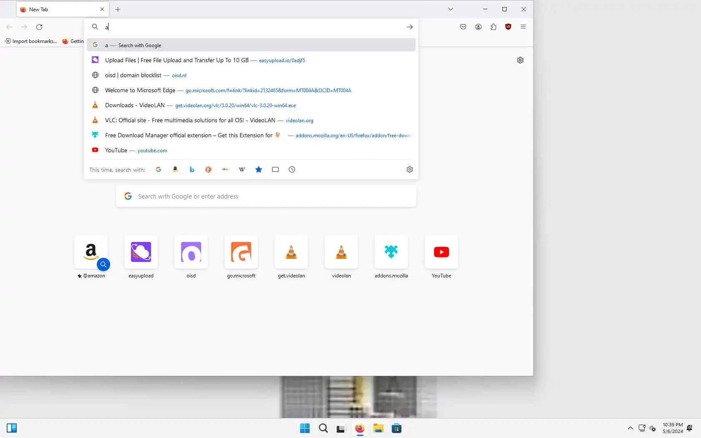The image size is (701, 438).
Task: Open the notifications bell in system tray
Action: pyautogui.click(x=690, y=428)
